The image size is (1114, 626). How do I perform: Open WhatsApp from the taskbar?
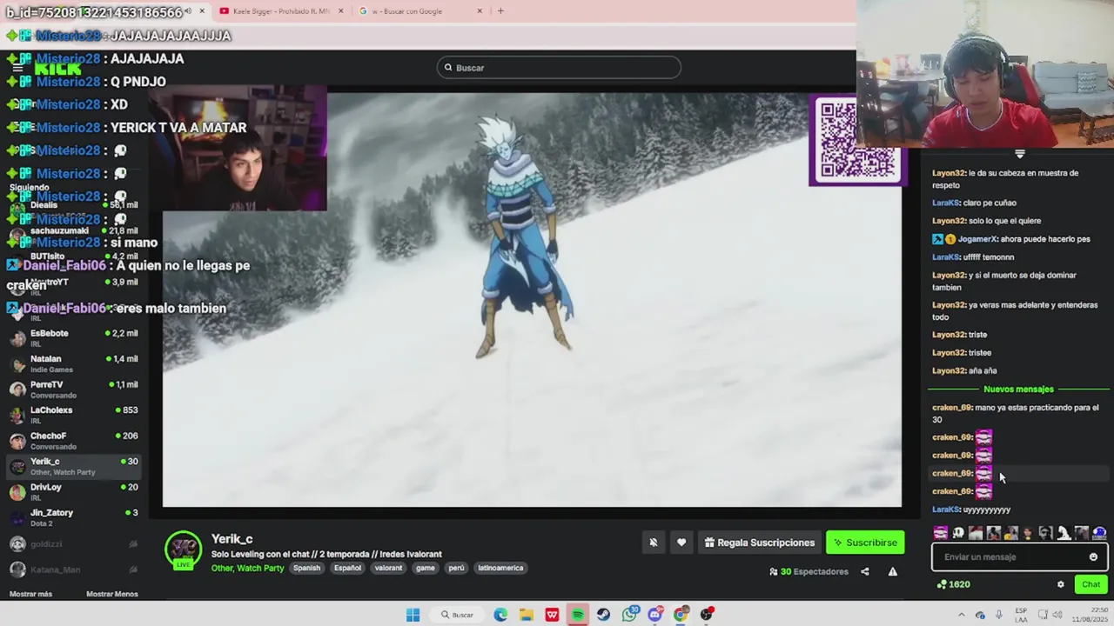[629, 615]
